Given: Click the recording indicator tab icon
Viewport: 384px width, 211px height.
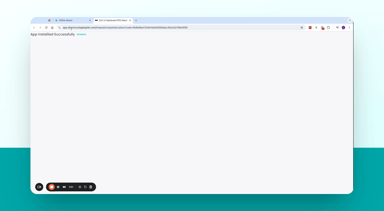Looking at the screenshot, I should pos(49,21).
